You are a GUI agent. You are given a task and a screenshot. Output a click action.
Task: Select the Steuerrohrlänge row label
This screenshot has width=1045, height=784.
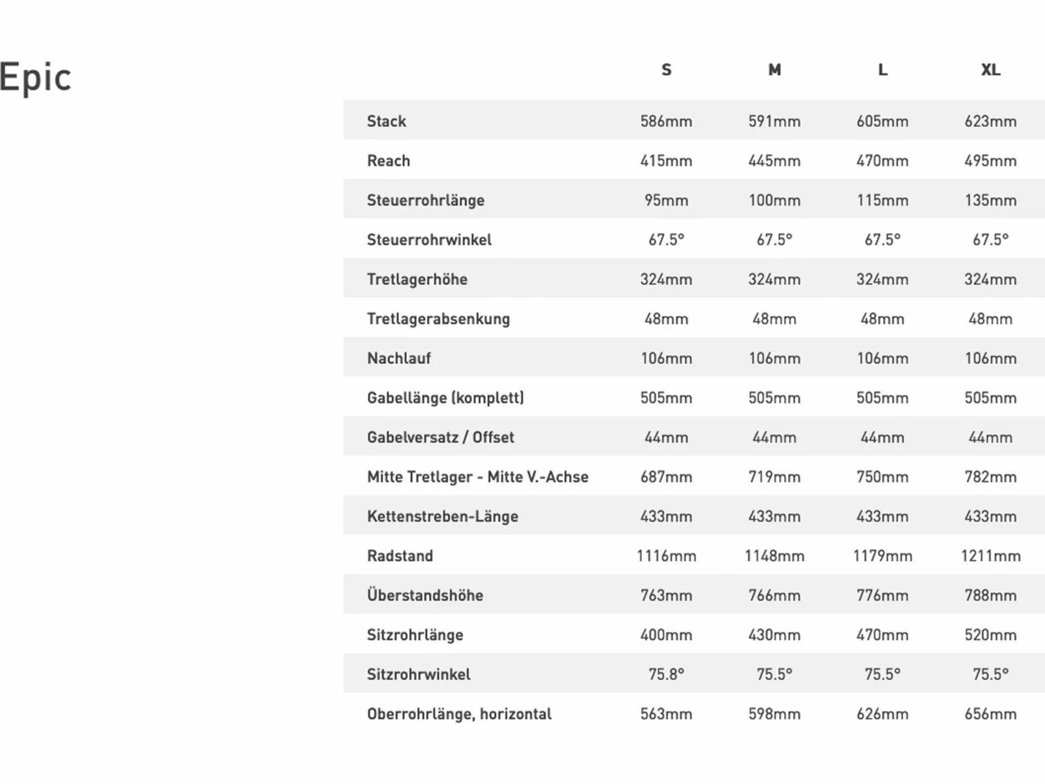pyautogui.click(x=426, y=200)
